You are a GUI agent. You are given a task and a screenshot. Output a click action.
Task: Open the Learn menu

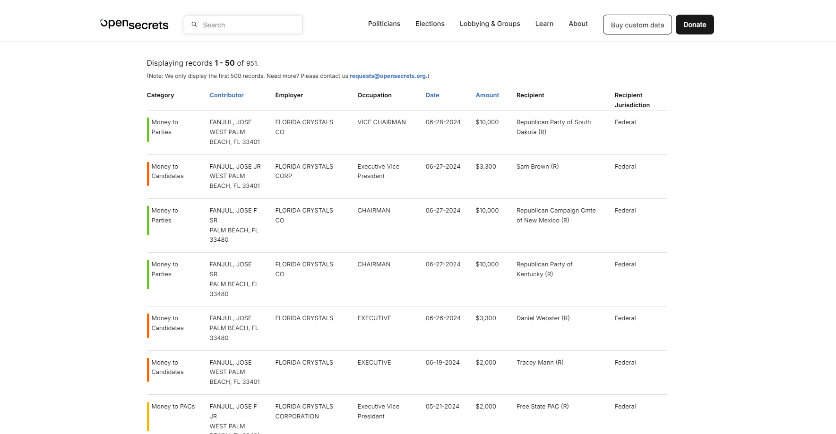coord(544,24)
